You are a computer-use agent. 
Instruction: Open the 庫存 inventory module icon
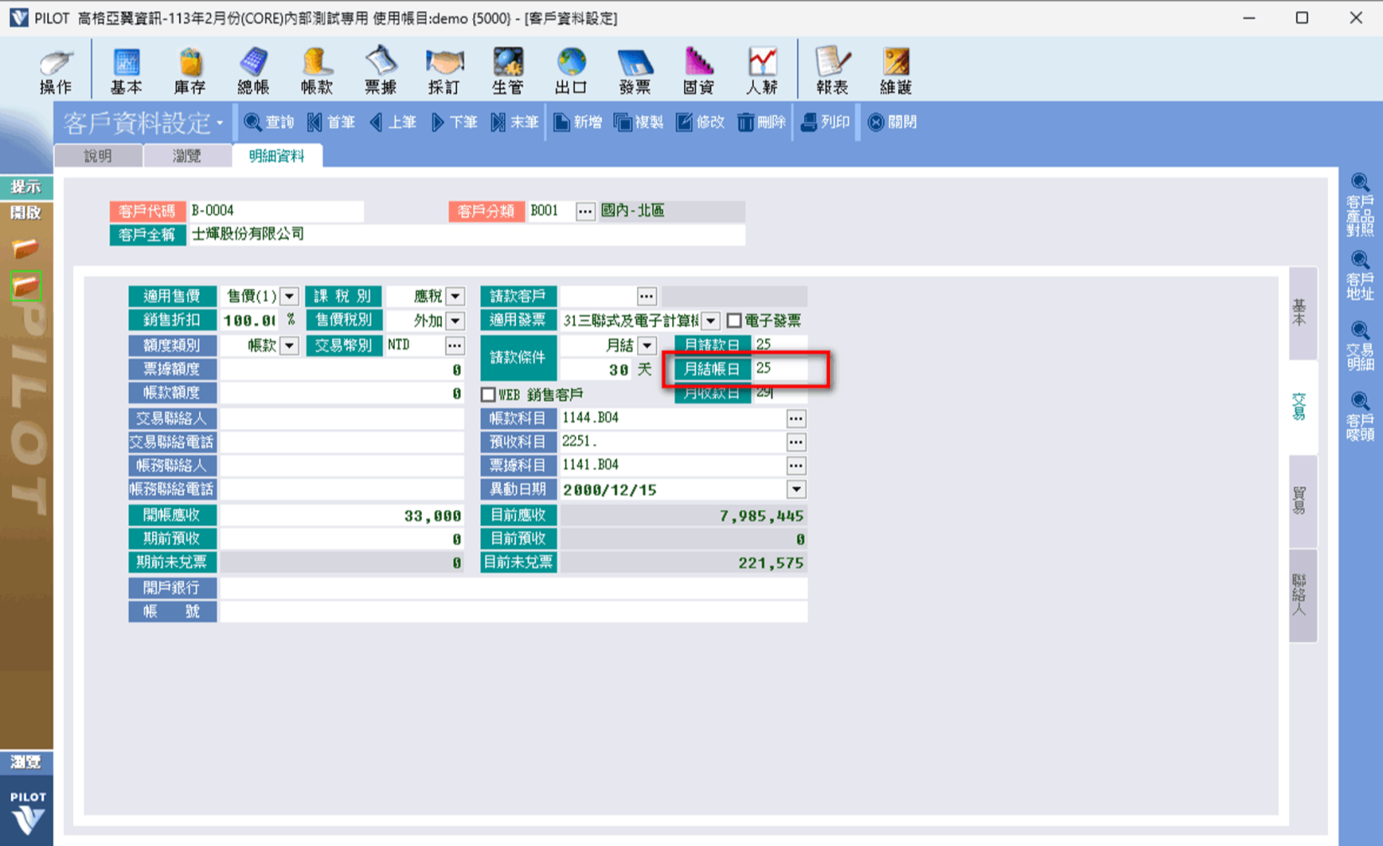coord(190,71)
